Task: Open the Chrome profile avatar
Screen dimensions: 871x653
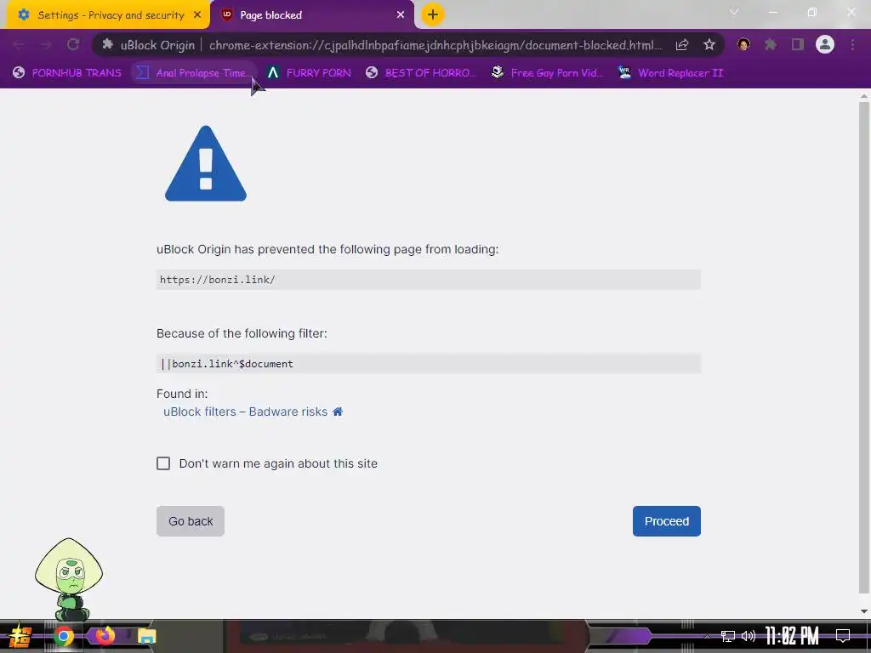Action: [825, 45]
